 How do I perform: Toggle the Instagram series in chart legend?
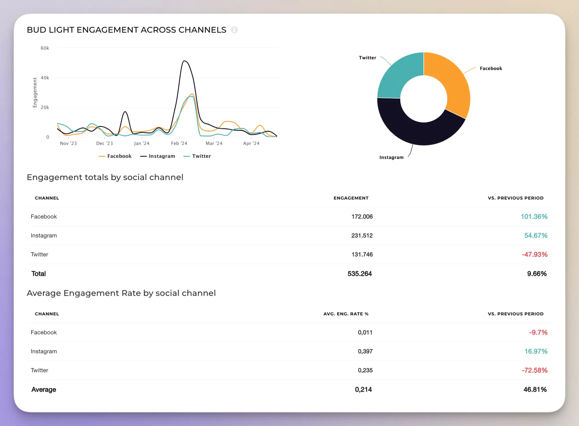coord(157,156)
